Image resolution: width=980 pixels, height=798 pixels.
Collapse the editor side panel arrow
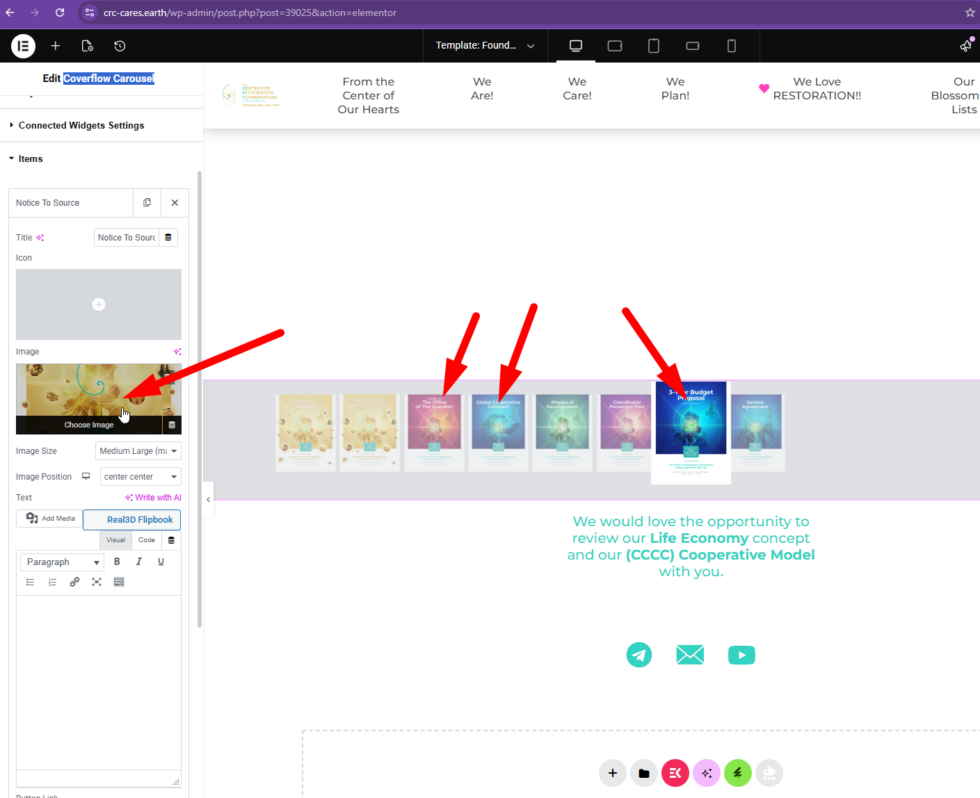point(208,499)
